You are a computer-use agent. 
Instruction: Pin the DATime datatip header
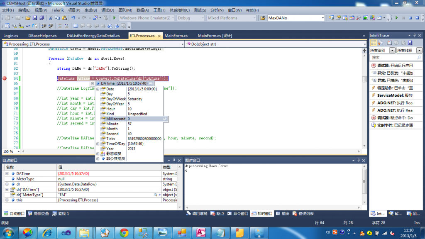click(x=151, y=83)
